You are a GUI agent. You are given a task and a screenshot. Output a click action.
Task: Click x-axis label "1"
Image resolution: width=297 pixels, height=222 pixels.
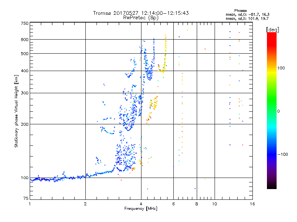30,204
